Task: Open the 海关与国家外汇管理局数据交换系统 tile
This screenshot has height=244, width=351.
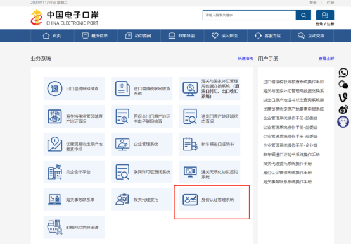Action: tap(210, 88)
